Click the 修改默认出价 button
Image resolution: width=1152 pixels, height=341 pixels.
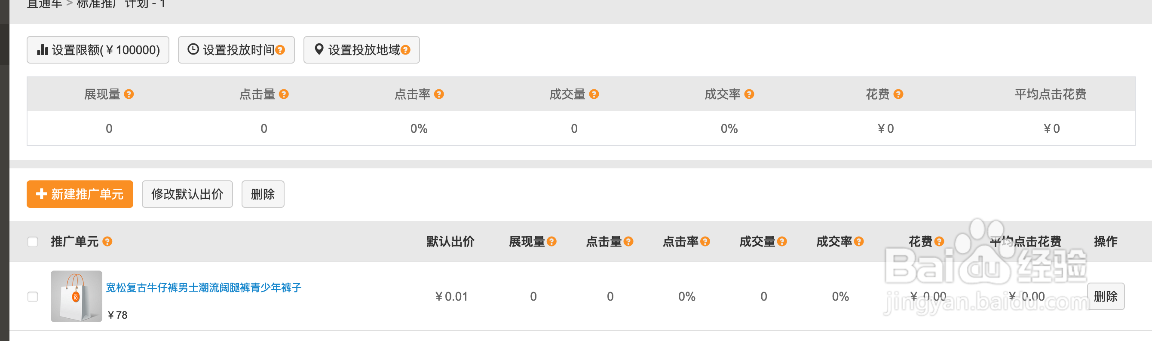187,194
